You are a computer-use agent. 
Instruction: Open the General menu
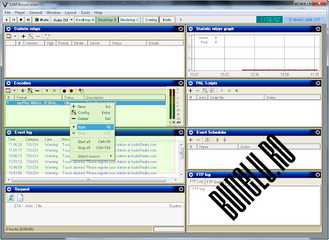tap(35, 13)
